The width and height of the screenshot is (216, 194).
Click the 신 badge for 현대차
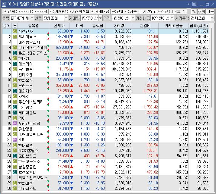tap(15, 58)
